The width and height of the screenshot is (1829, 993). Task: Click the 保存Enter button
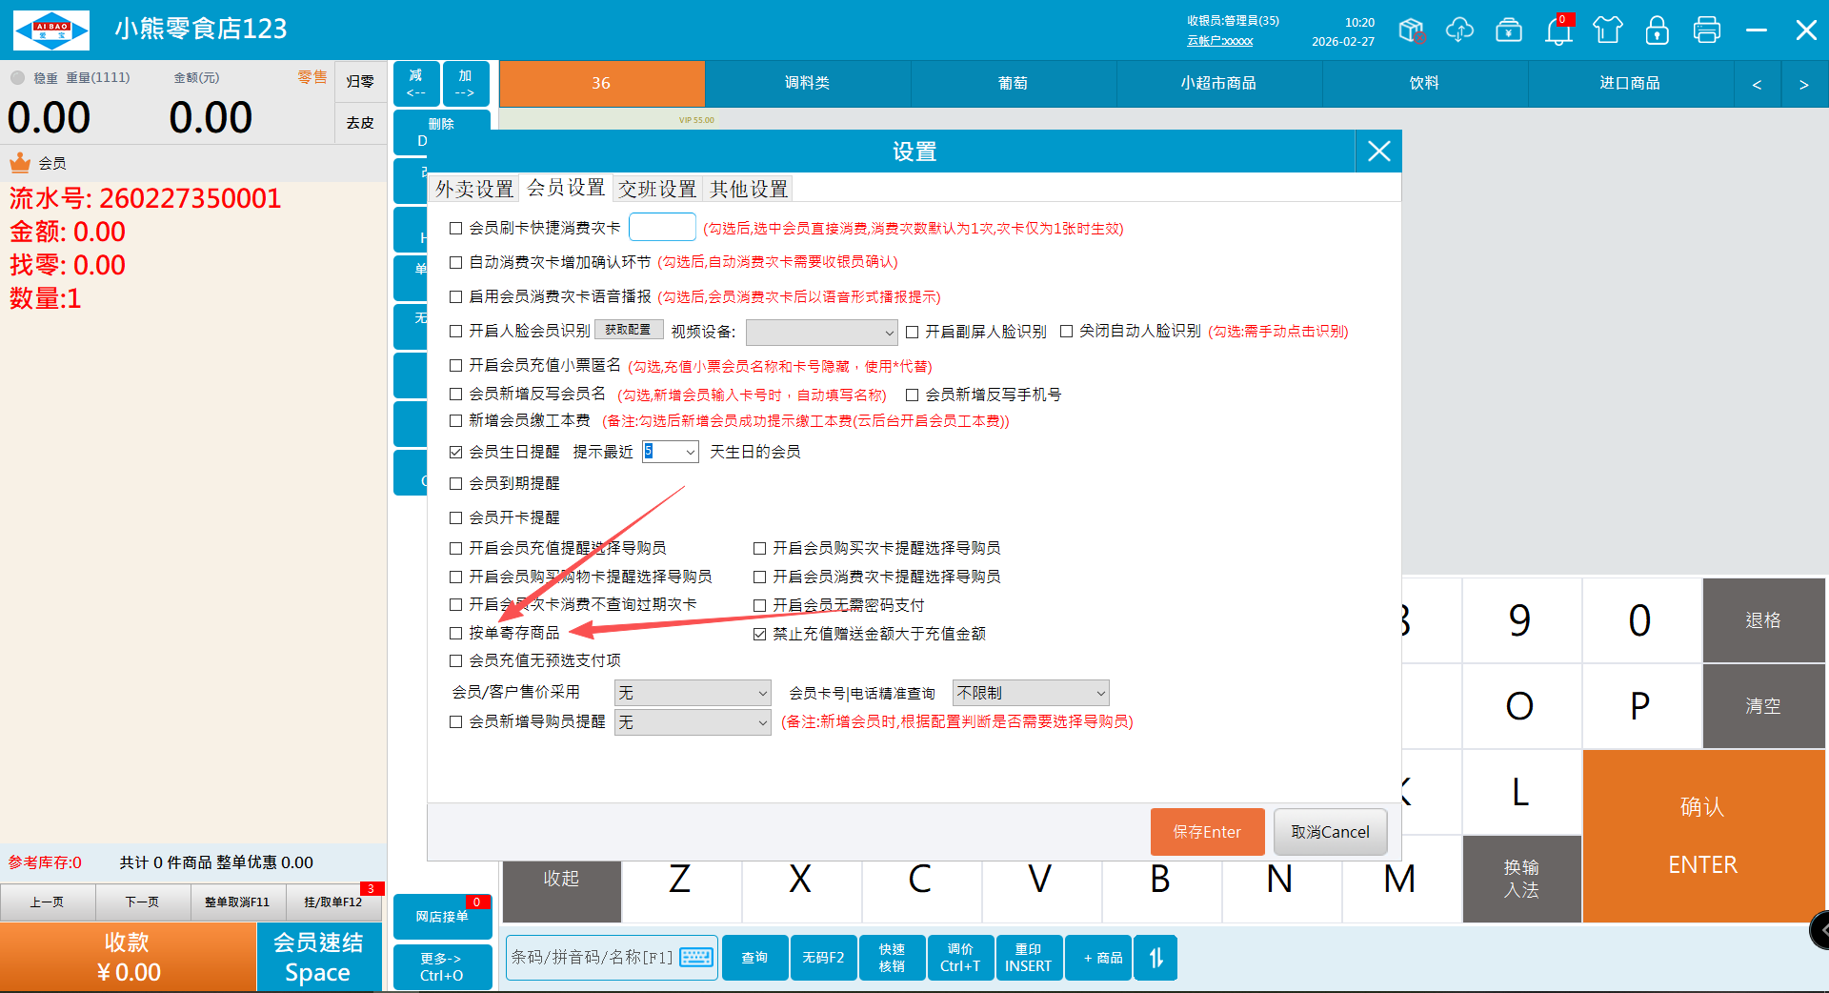tap(1207, 832)
